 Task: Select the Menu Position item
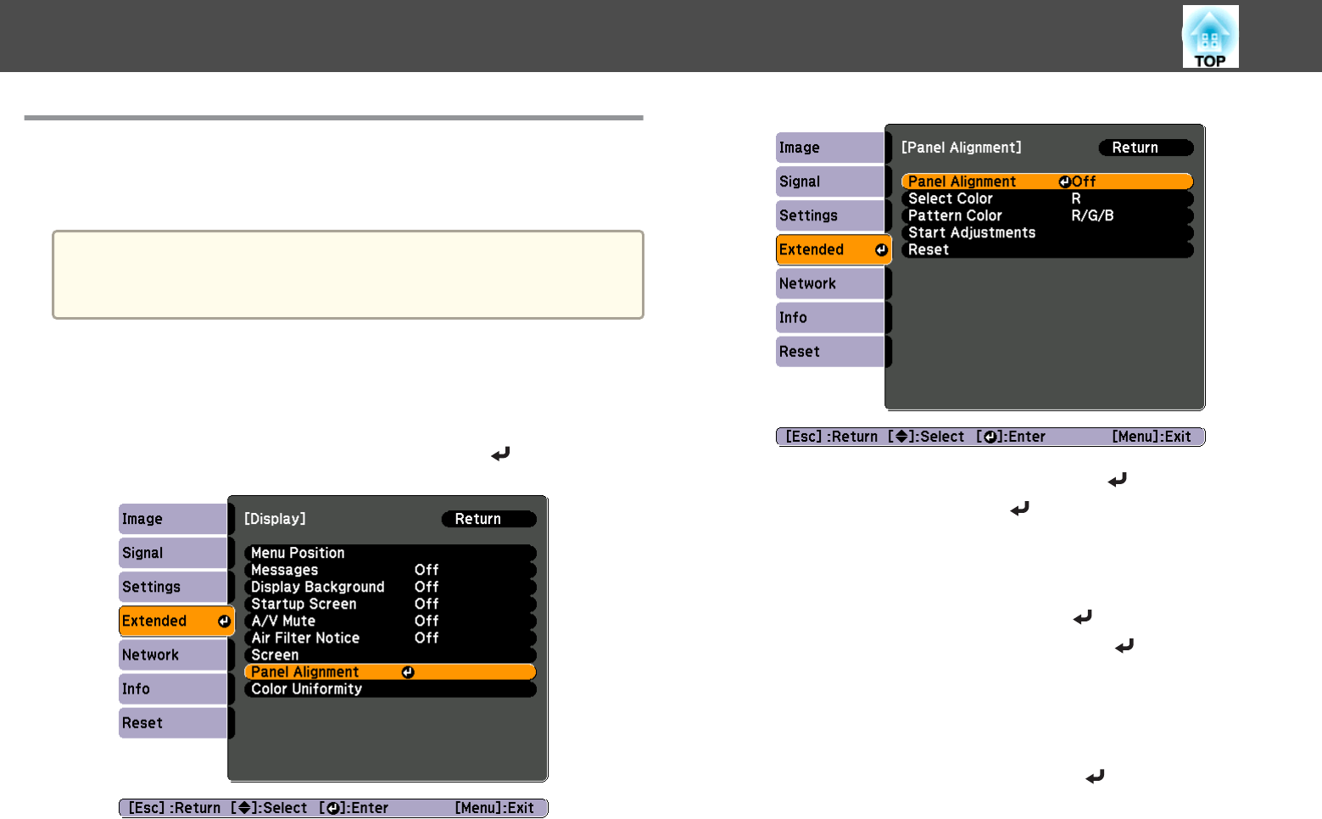[390, 553]
